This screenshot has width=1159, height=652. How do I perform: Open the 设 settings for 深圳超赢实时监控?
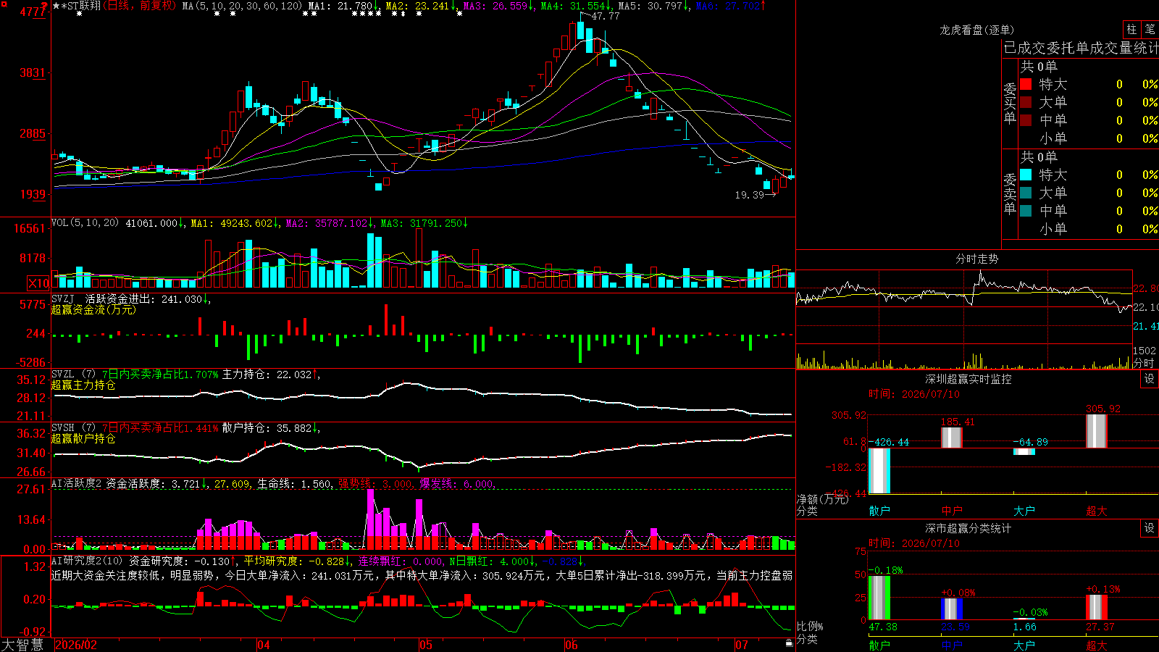click(x=1150, y=379)
